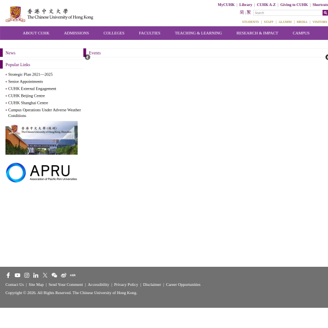Open the FACULTIES menu
The image size is (328, 328).
[150, 33]
